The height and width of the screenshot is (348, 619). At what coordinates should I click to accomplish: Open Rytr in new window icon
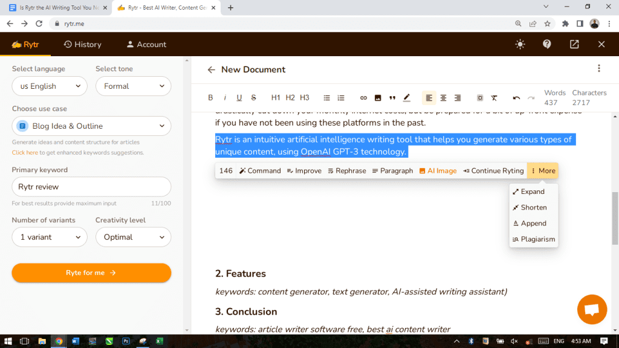click(x=574, y=44)
